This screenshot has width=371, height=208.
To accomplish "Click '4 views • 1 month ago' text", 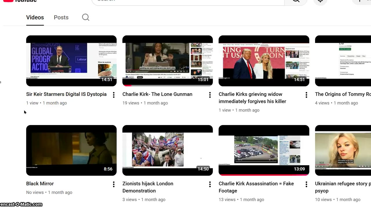I will pos(337,103).
